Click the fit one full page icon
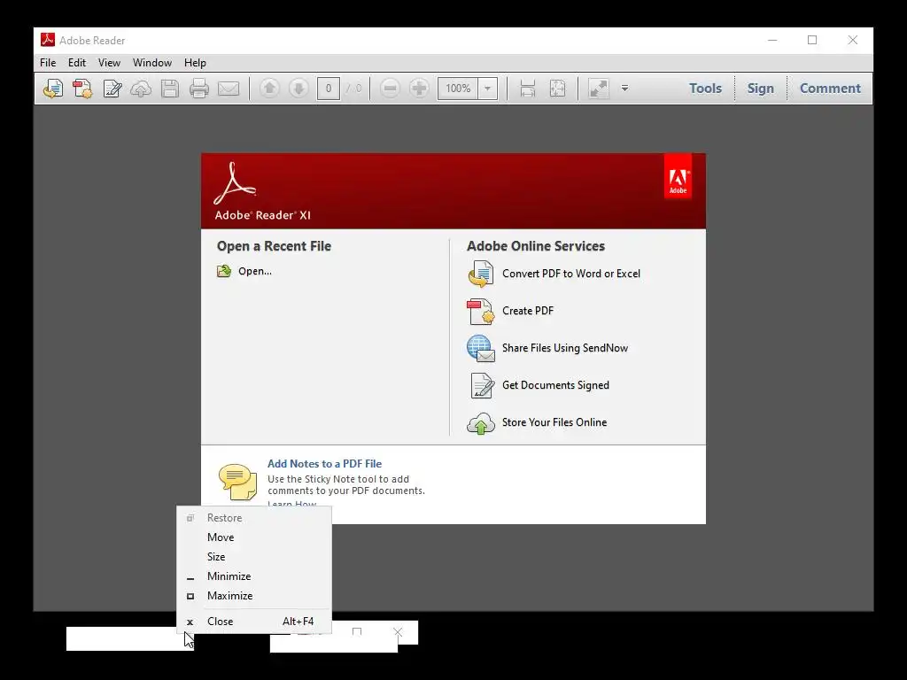 [x=558, y=89]
